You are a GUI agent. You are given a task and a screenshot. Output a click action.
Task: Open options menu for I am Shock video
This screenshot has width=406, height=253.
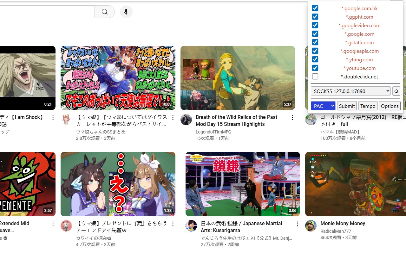[53, 118]
